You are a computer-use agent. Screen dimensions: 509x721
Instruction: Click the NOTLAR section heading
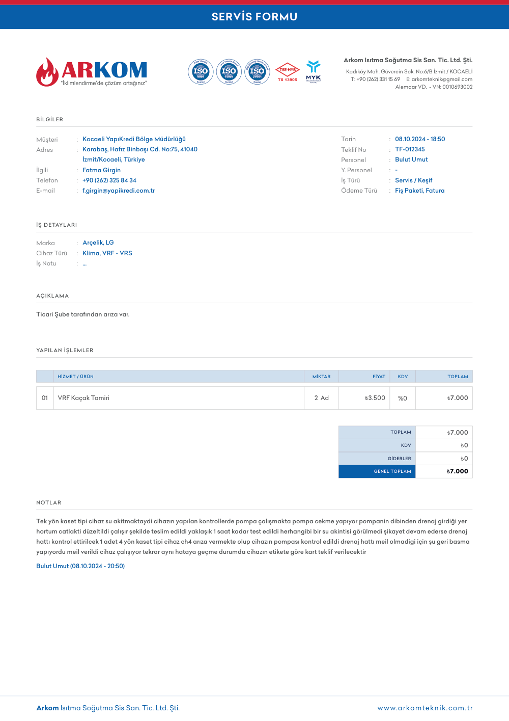click(49, 503)
